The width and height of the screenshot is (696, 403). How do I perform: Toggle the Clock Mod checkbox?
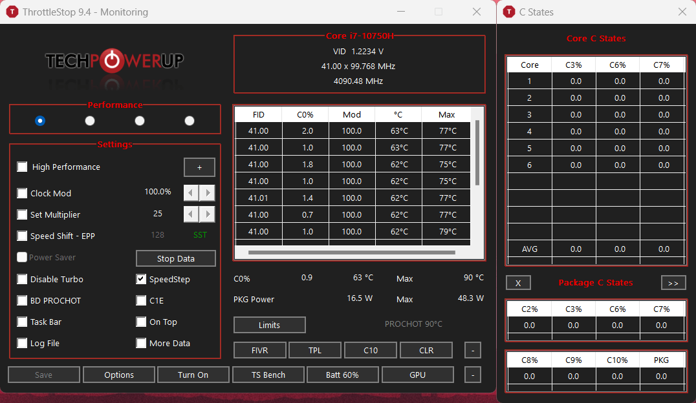coord(22,193)
